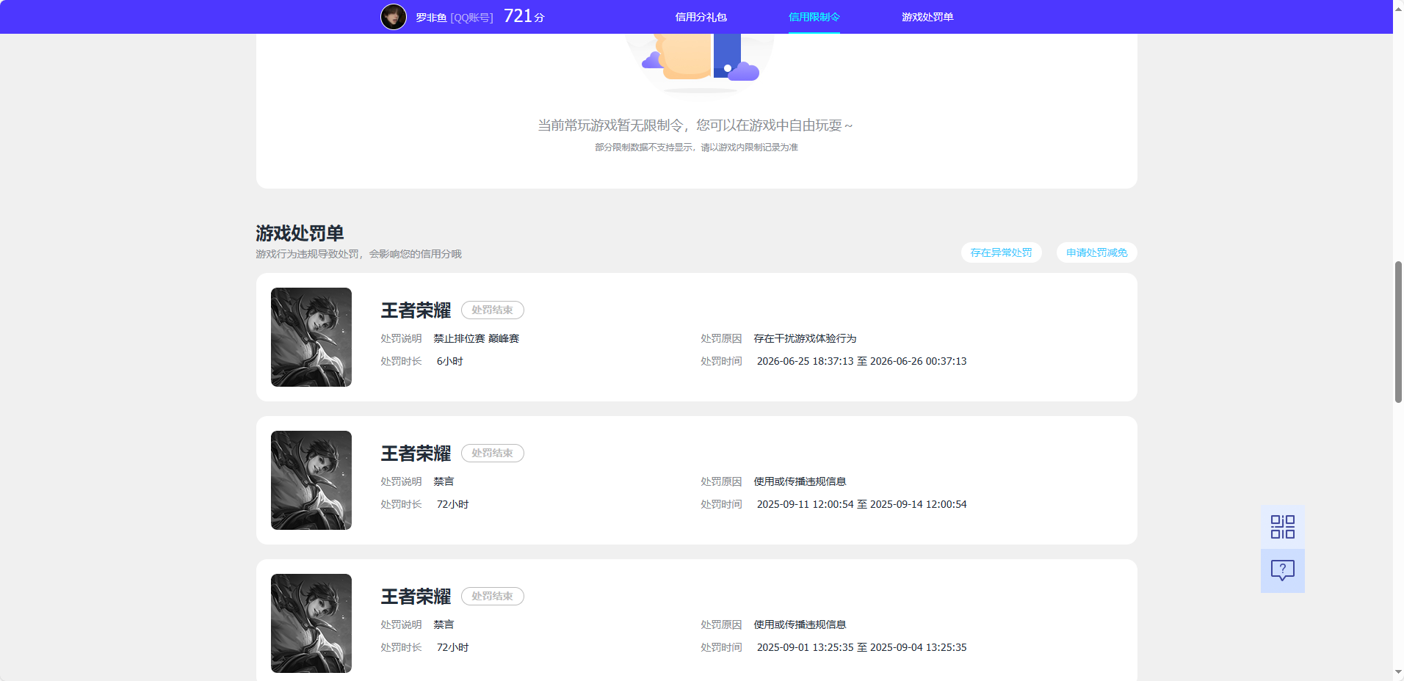This screenshot has height=681, width=1404.
Task: Click the 禁言 text in the 2025-09-11 penalty
Action: (x=444, y=482)
